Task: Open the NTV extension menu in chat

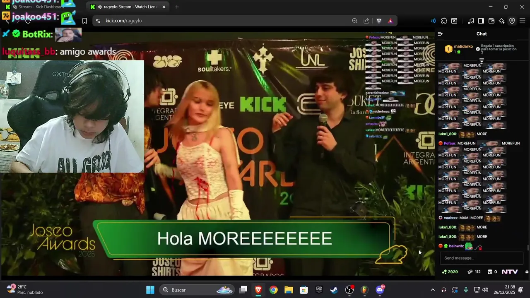Action: 510,272
